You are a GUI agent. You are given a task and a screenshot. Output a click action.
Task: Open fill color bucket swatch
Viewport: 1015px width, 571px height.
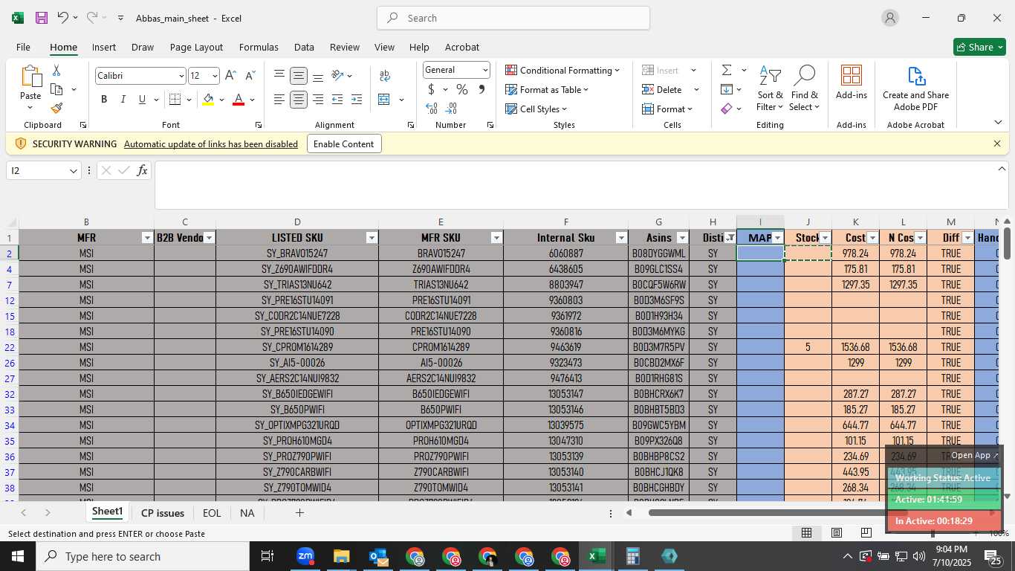tap(208, 100)
